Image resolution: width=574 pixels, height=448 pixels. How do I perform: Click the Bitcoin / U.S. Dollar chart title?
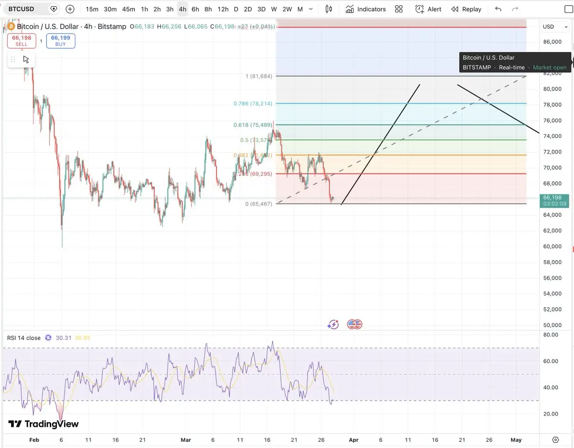pyautogui.click(x=72, y=26)
